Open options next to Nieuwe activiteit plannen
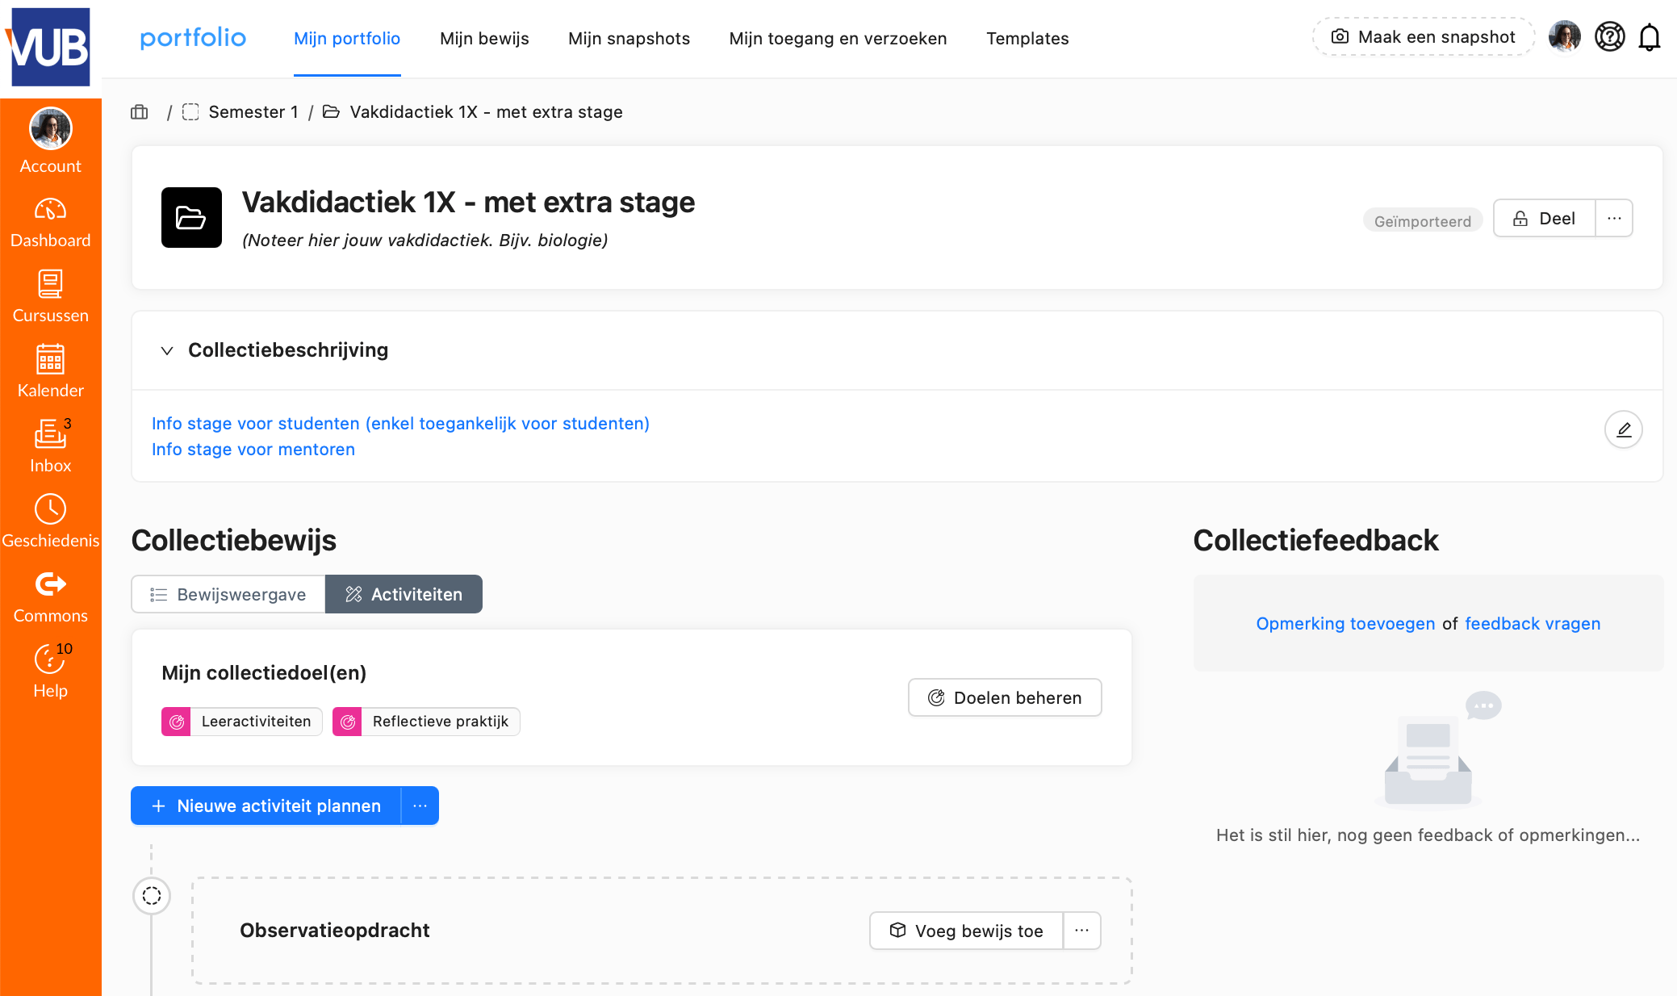 420,806
